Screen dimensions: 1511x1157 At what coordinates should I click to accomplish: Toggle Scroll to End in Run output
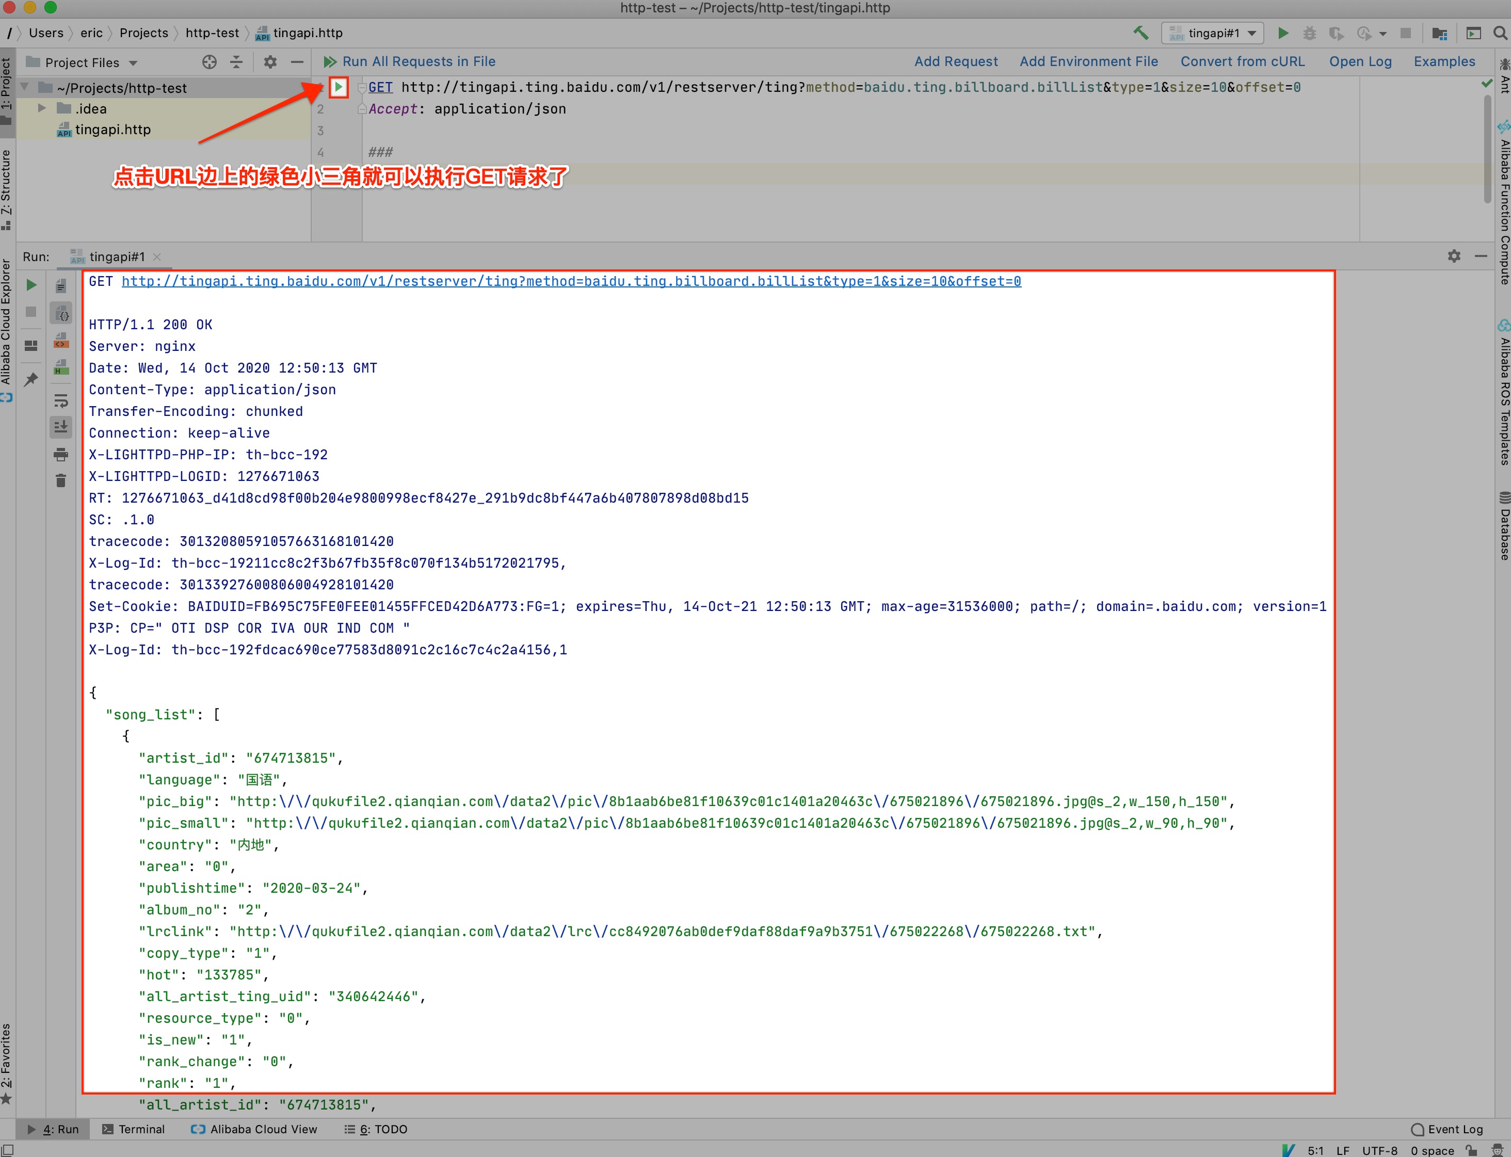pos(61,427)
